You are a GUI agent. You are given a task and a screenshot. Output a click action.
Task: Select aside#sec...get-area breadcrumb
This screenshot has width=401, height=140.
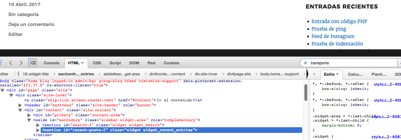(x=122, y=74)
